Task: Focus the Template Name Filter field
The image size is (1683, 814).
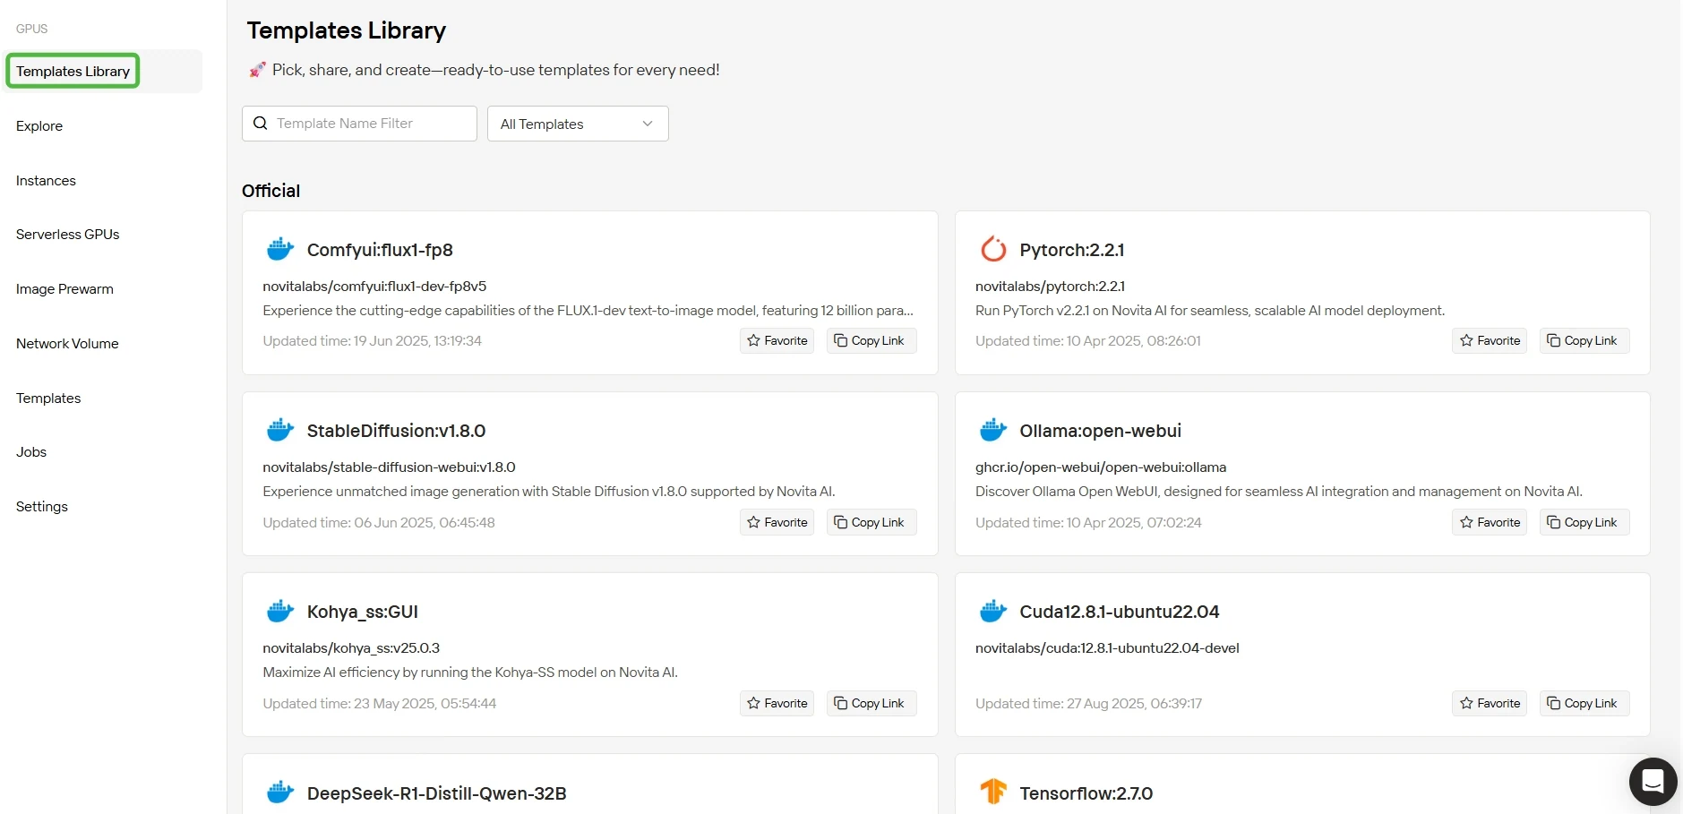Action: click(x=359, y=124)
